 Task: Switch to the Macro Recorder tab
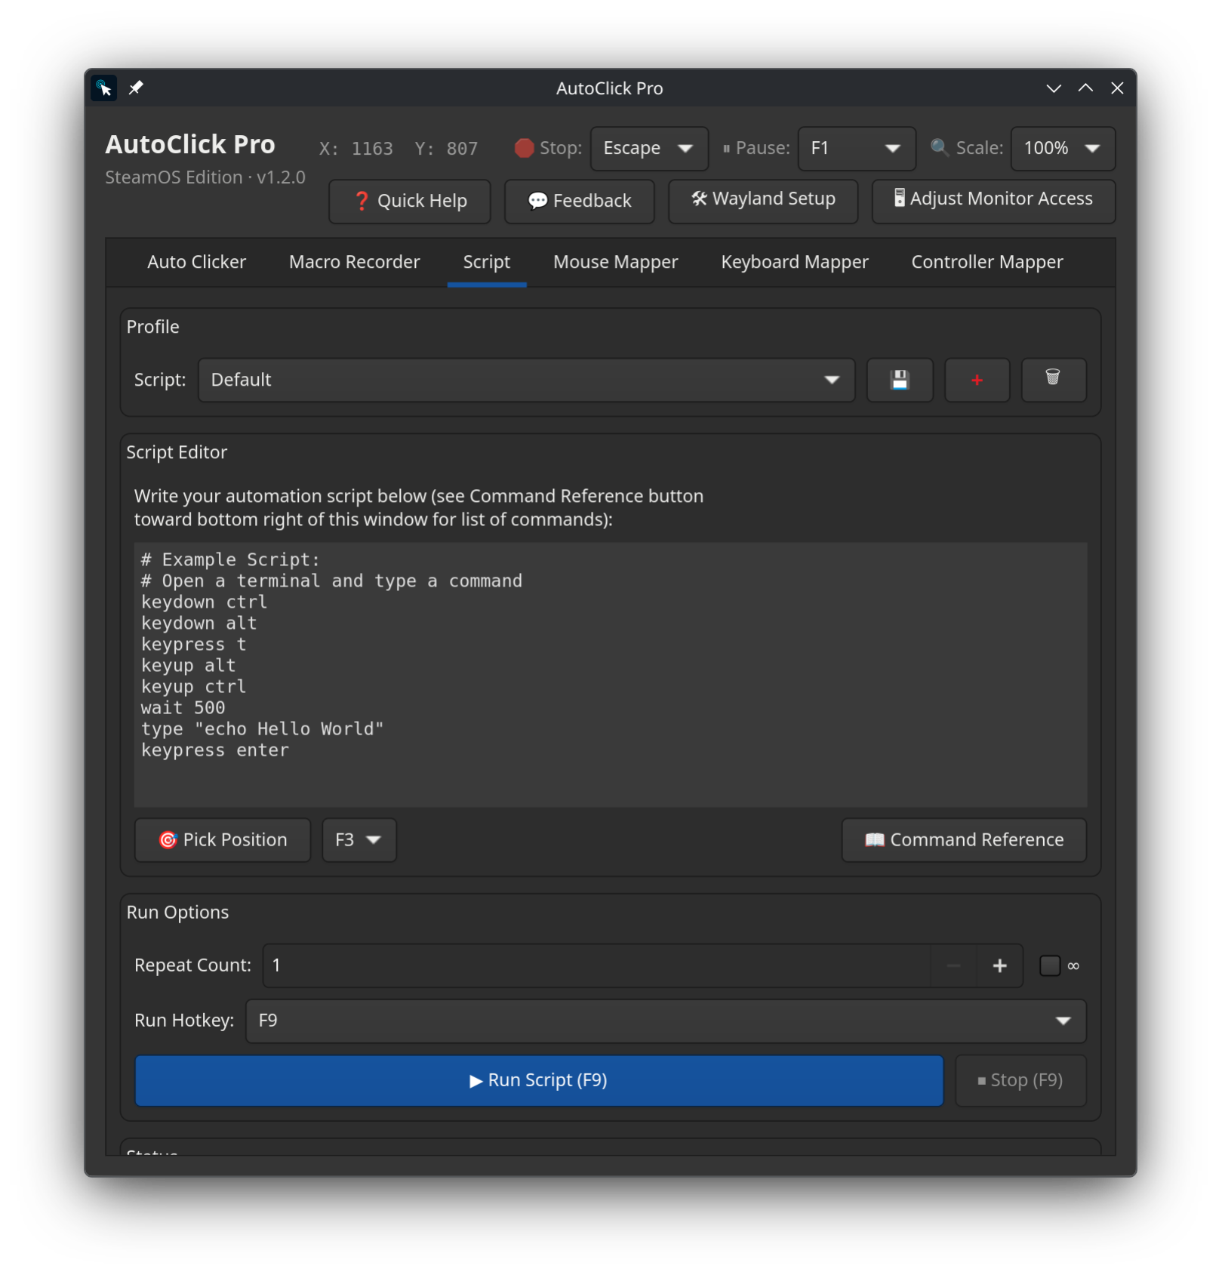pyautogui.click(x=355, y=262)
